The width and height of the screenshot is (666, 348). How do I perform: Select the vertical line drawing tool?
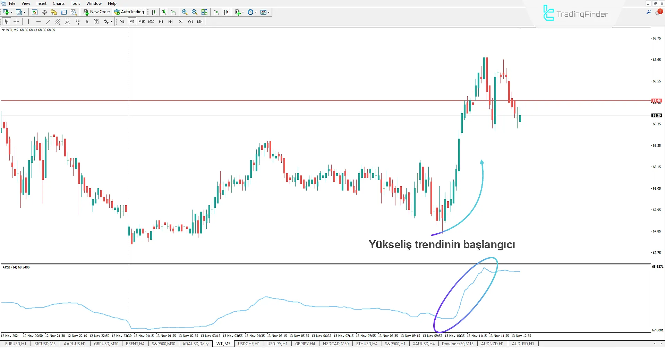click(28, 21)
